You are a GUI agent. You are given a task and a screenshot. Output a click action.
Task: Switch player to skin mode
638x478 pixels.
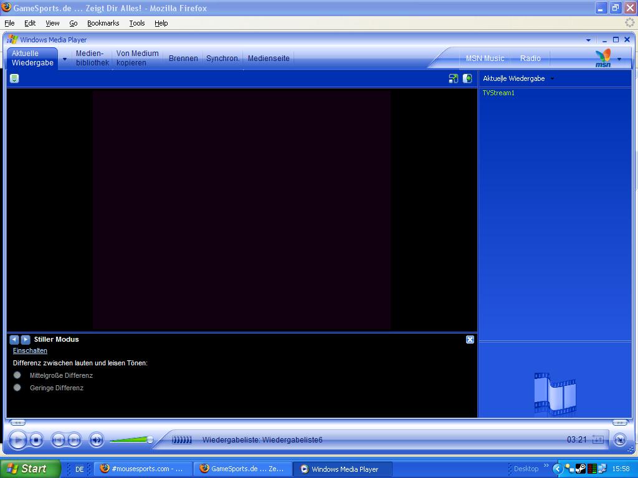tap(619, 440)
